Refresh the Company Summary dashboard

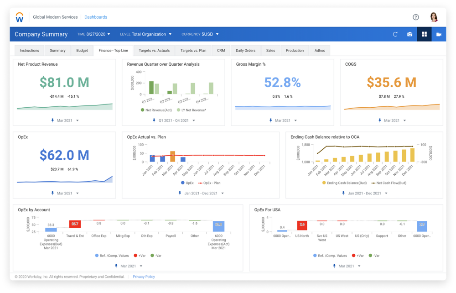point(395,34)
